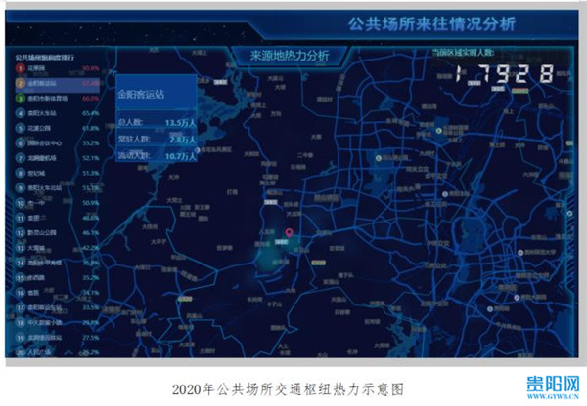Click the rank 11 circle badge
The width and height of the screenshot is (587, 406).
click(x=20, y=218)
